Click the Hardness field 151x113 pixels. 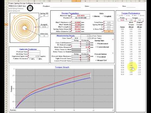click(x=81, y=18)
